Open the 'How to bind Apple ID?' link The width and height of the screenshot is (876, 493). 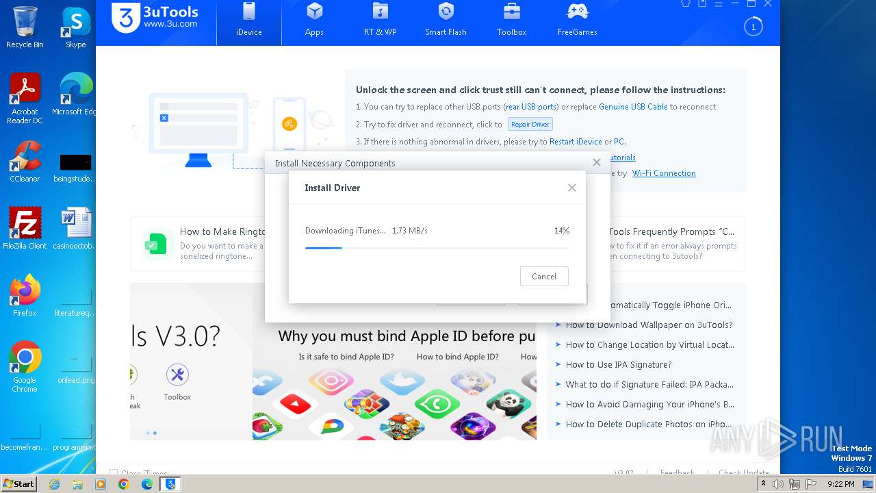(x=458, y=357)
